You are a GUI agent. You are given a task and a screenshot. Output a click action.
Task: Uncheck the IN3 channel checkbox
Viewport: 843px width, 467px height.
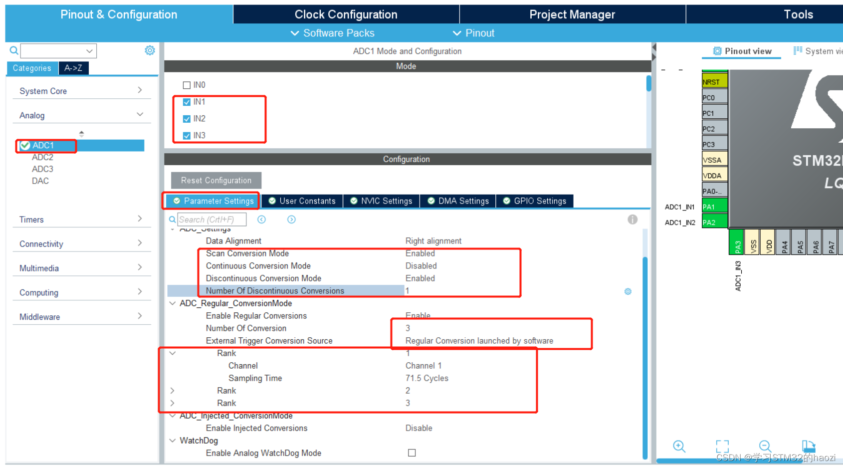[x=187, y=136]
